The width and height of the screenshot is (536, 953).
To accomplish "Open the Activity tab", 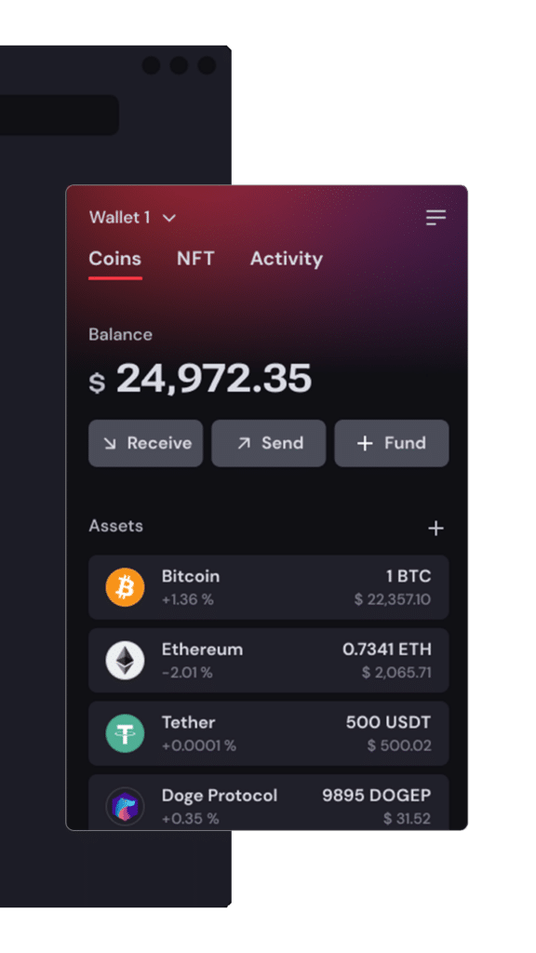I will point(287,259).
